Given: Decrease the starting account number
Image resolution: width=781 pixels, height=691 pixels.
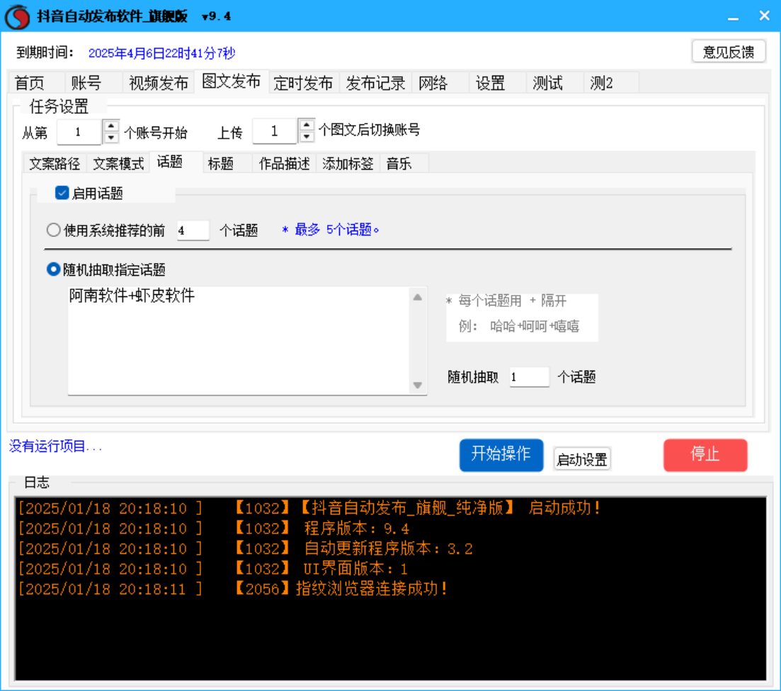Looking at the screenshot, I should 111,137.
